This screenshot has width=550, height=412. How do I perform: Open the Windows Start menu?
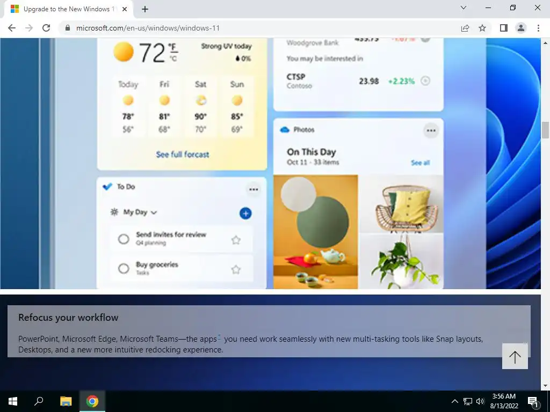(13, 401)
